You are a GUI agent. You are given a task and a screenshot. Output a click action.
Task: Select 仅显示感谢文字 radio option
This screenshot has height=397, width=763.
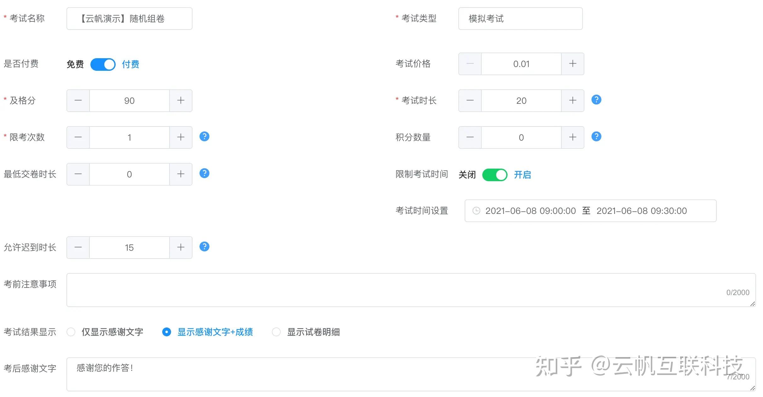pos(71,332)
